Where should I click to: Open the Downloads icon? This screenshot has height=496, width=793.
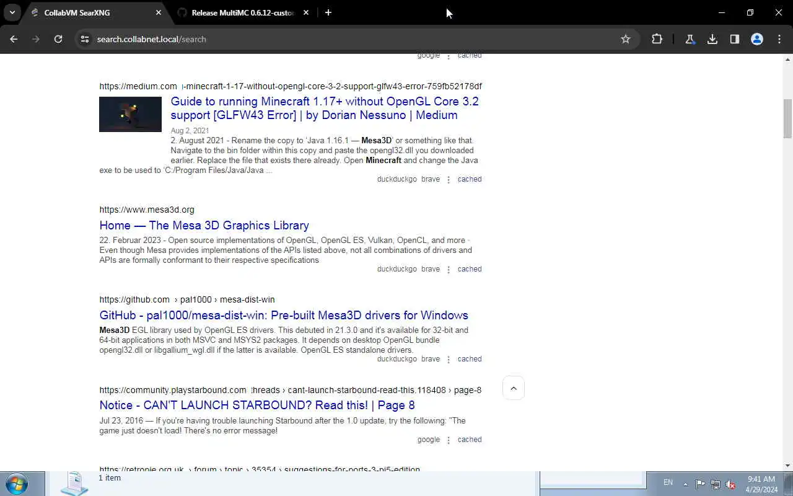(712, 39)
